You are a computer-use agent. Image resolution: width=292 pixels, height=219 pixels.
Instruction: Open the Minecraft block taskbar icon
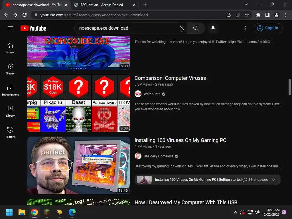pyautogui.click(x=47, y=212)
